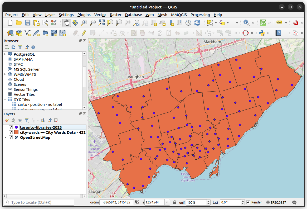Collapse the OpenStreetMap layer group arrow

tap(6, 137)
